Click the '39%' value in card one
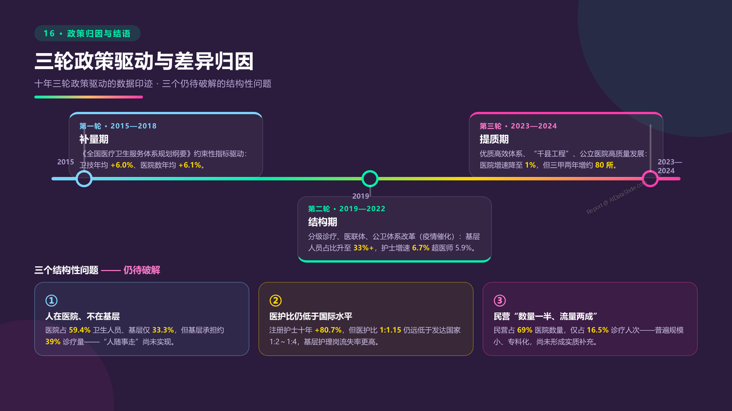 pyautogui.click(x=53, y=342)
